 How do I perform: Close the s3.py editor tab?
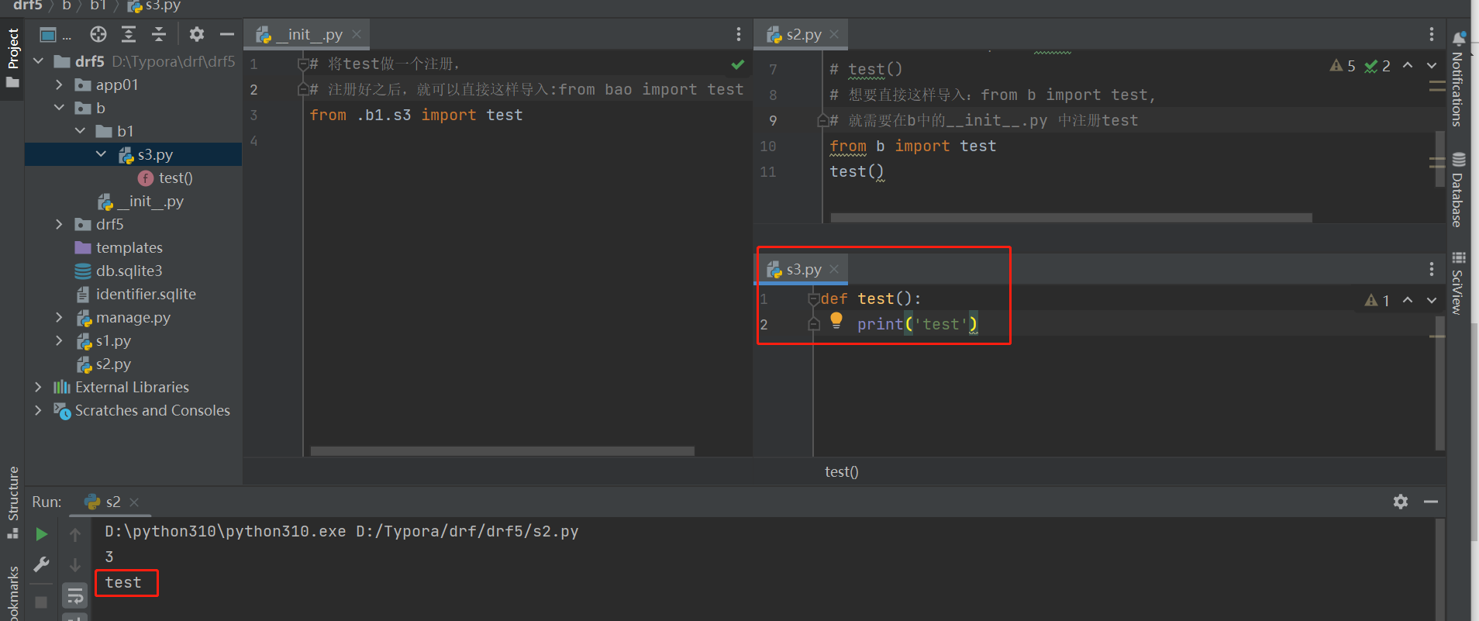(834, 269)
